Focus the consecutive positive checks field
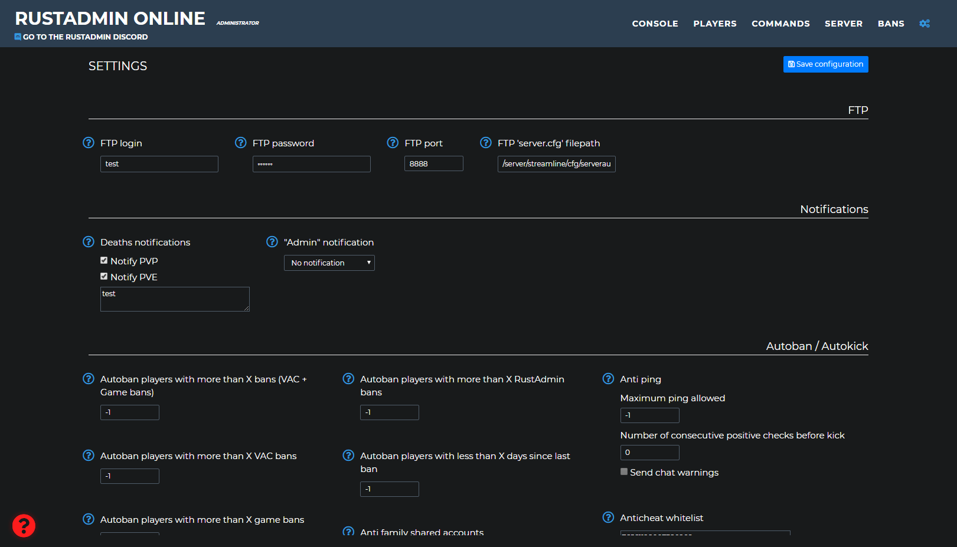Viewport: 957px width, 547px height. pyautogui.click(x=650, y=453)
